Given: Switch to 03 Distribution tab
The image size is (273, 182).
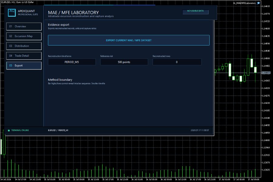Looking at the screenshot, I should pos(24,46).
